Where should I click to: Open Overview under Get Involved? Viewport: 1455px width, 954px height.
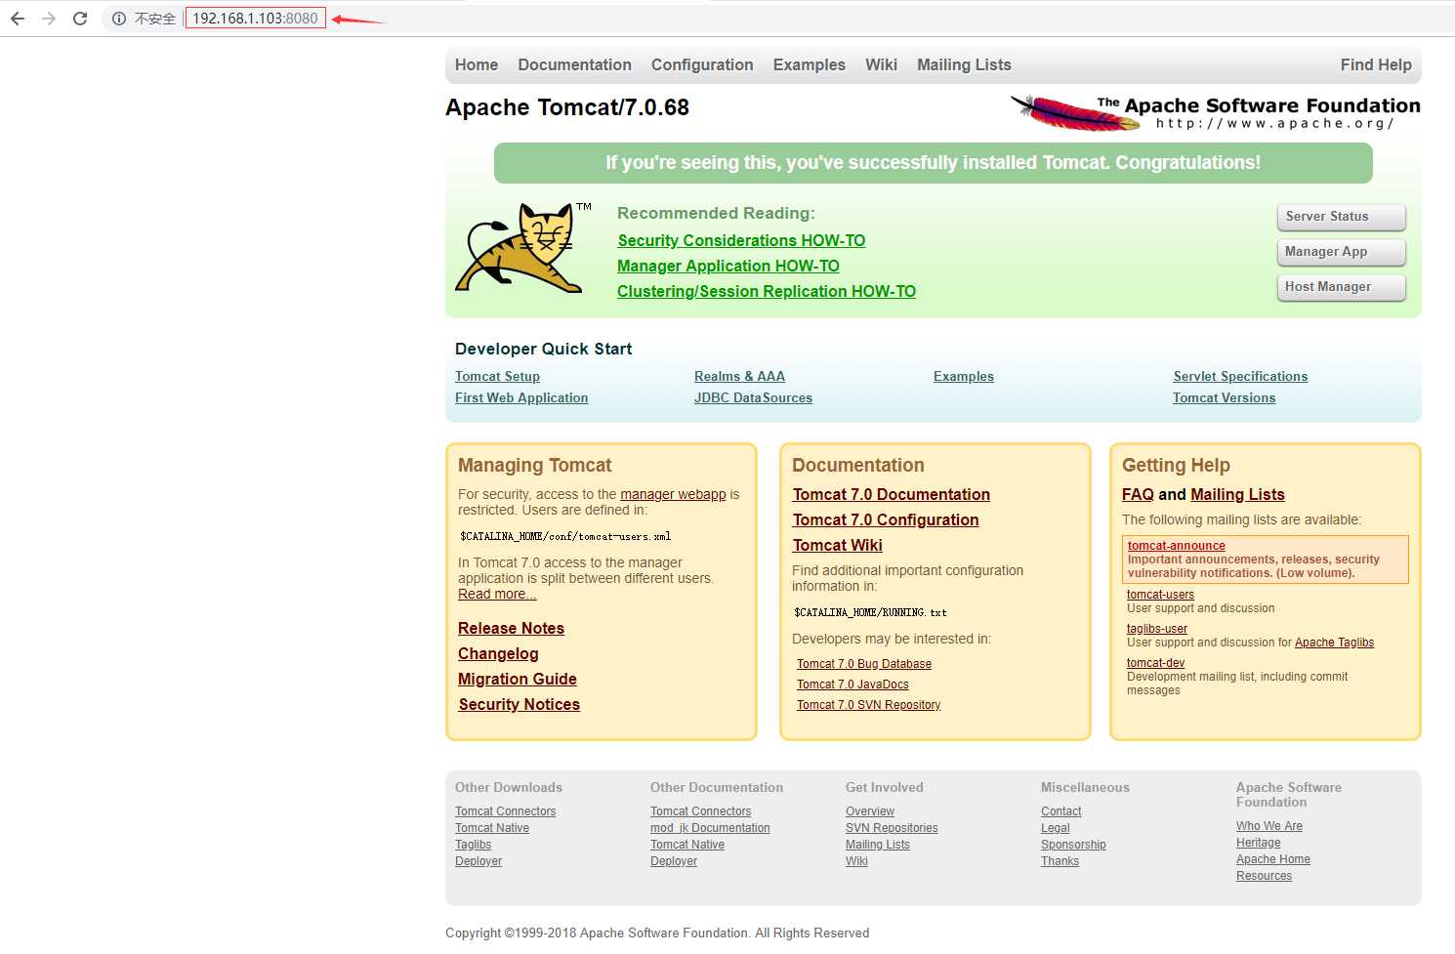click(870, 811)
